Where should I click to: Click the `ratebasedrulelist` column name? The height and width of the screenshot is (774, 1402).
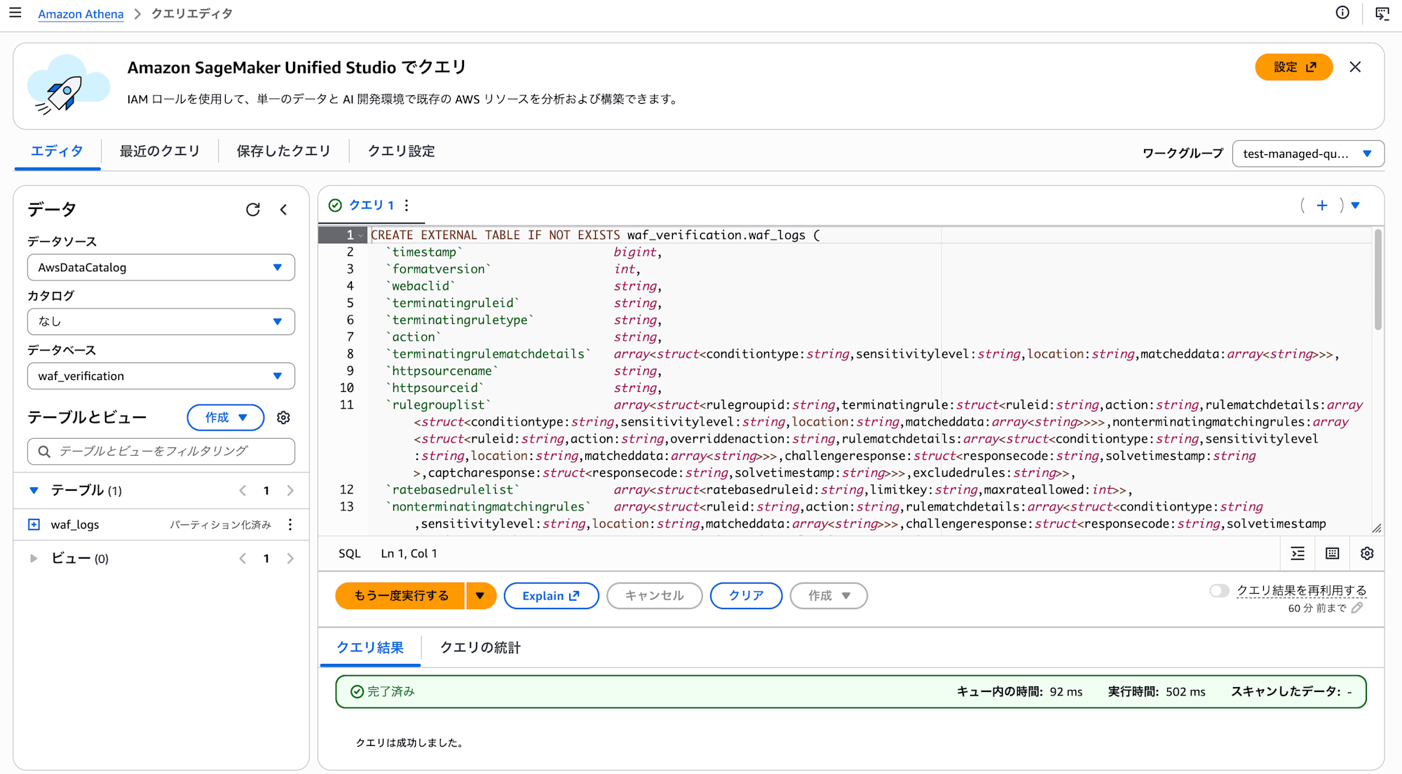[x=452, y=489]
